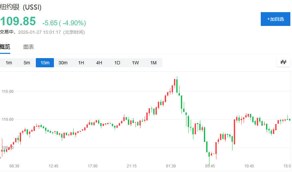Show the 1M monthly chart
The image size is (292, 172).
[153, 63]
